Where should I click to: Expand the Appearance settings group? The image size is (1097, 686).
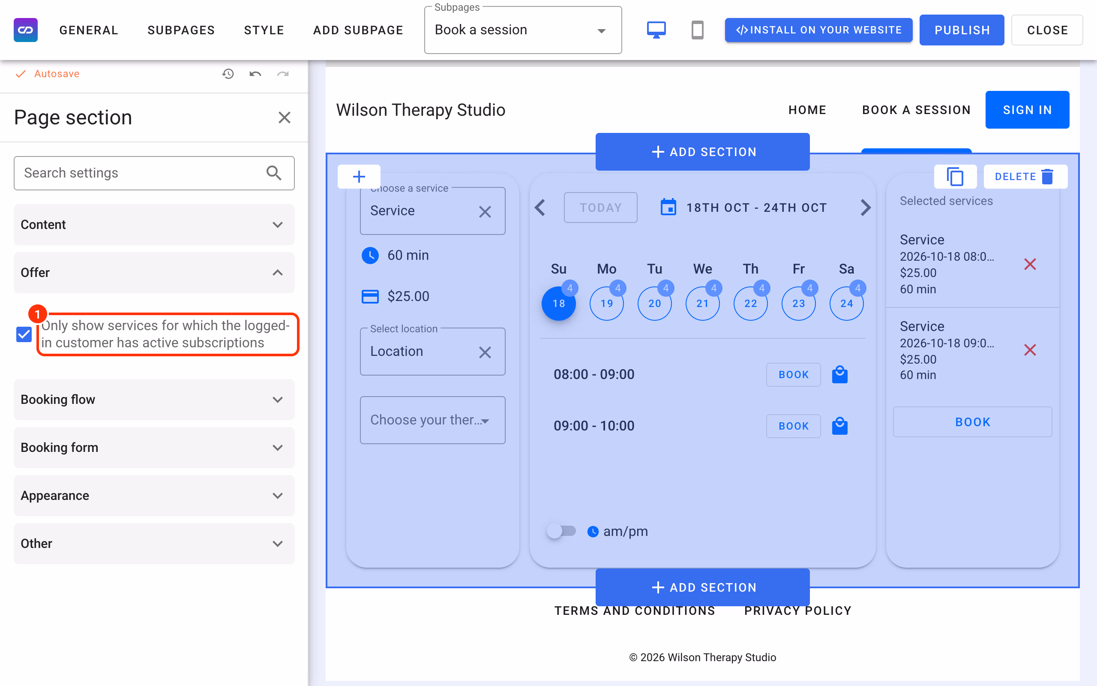click(x=154, y=496)
